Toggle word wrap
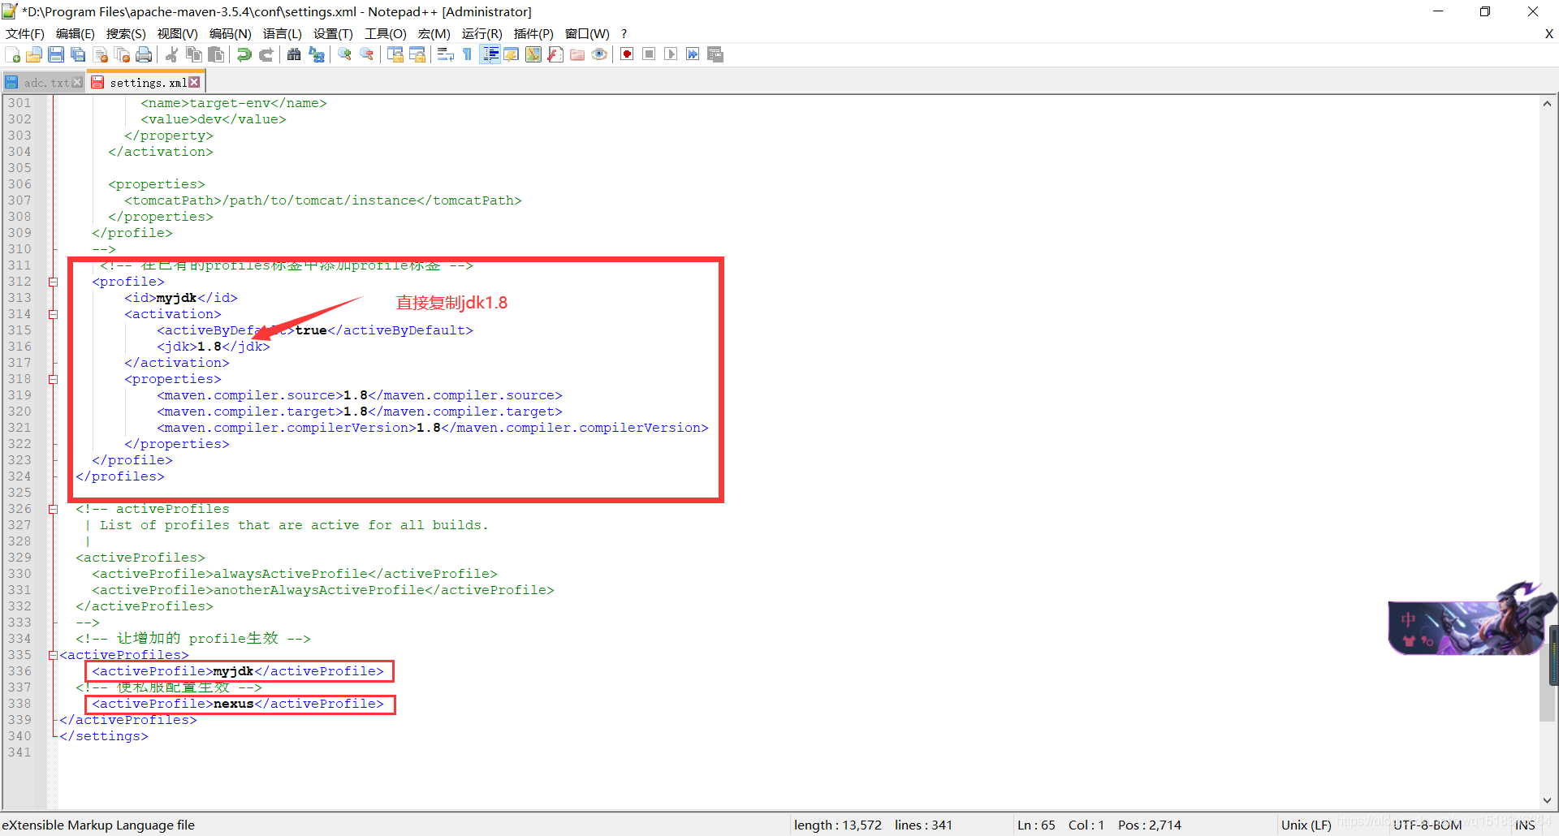Viewport: 1559px width, 836px height. click(445, 54)
